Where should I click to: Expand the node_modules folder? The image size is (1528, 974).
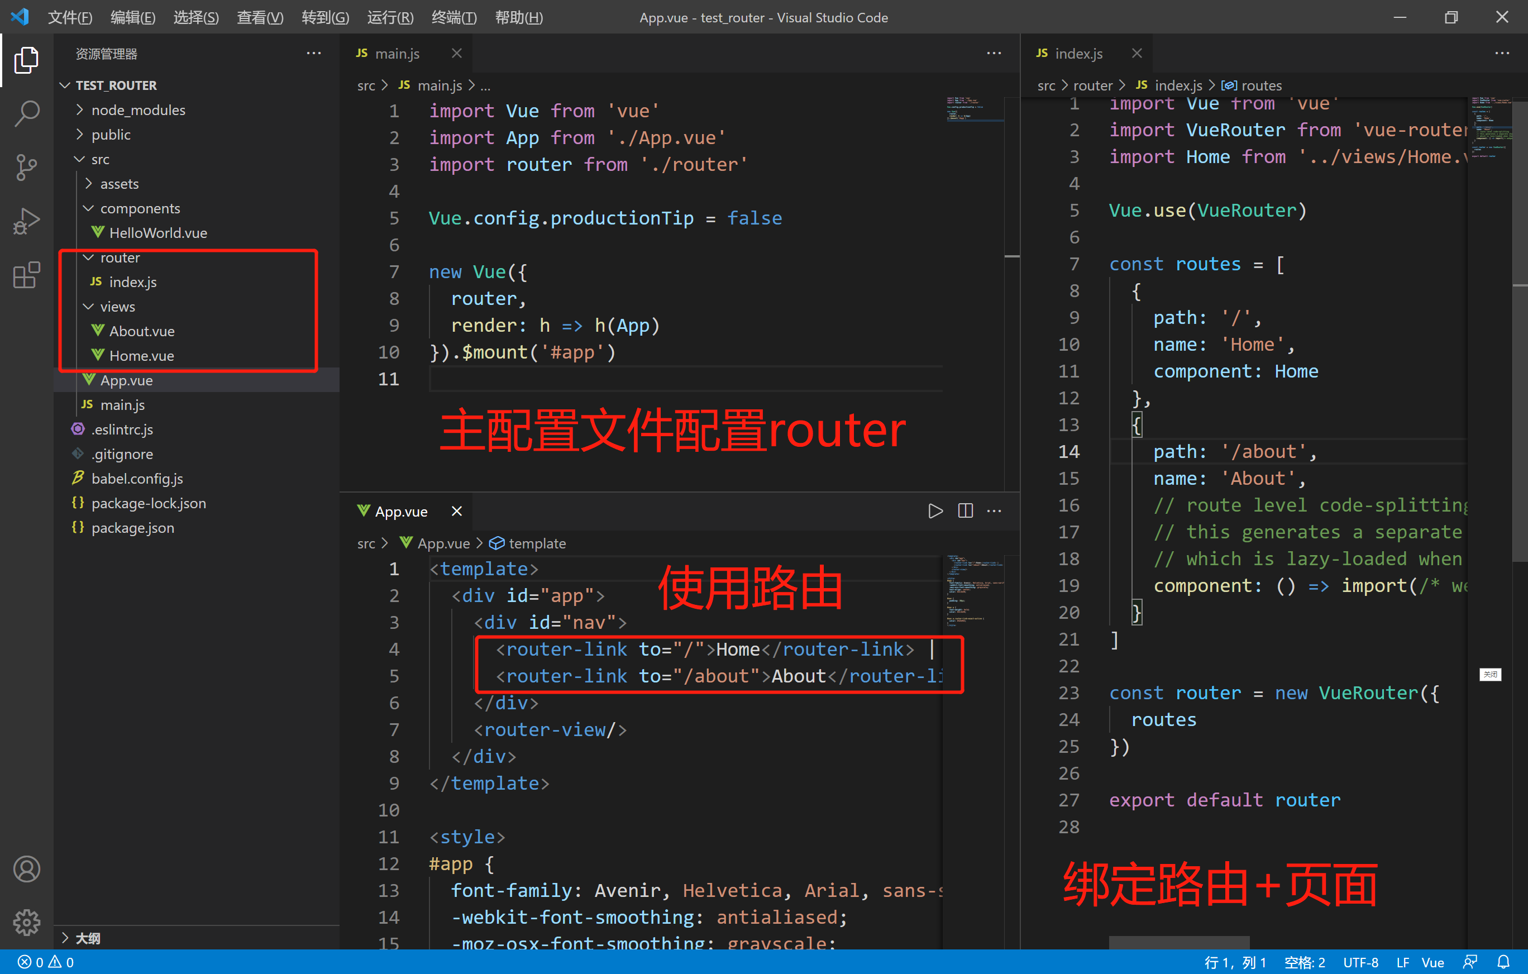click(138, 110)
